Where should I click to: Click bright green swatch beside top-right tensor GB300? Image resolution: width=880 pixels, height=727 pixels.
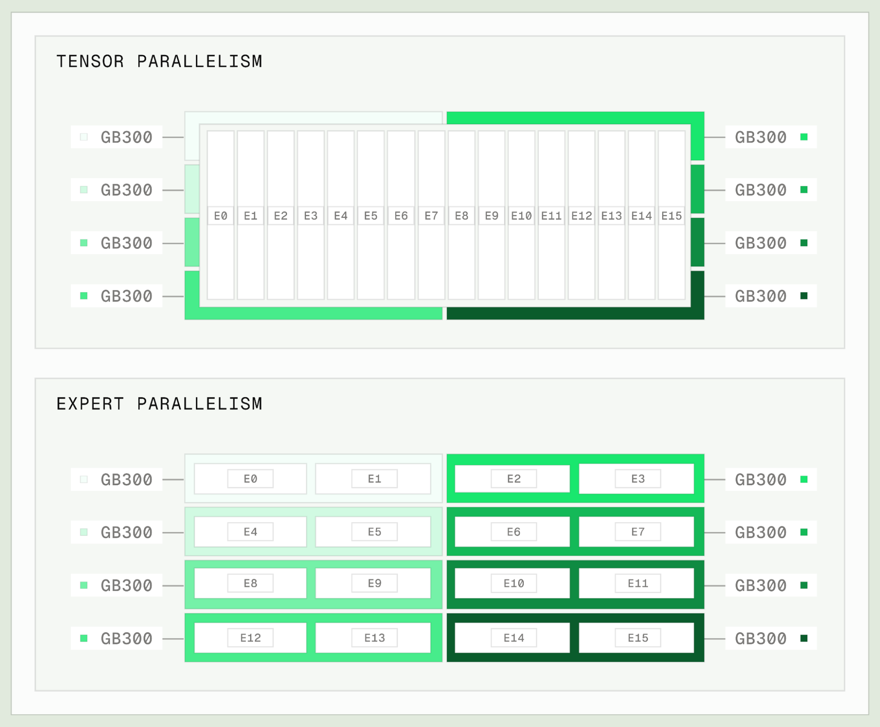pyautogui.click(x=804, y=137)
